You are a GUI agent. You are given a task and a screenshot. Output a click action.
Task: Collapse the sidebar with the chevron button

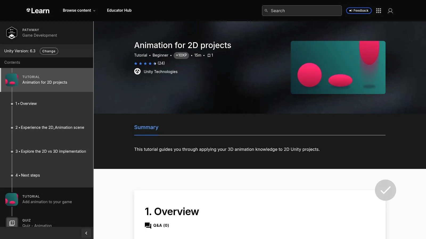coord(86,233)
